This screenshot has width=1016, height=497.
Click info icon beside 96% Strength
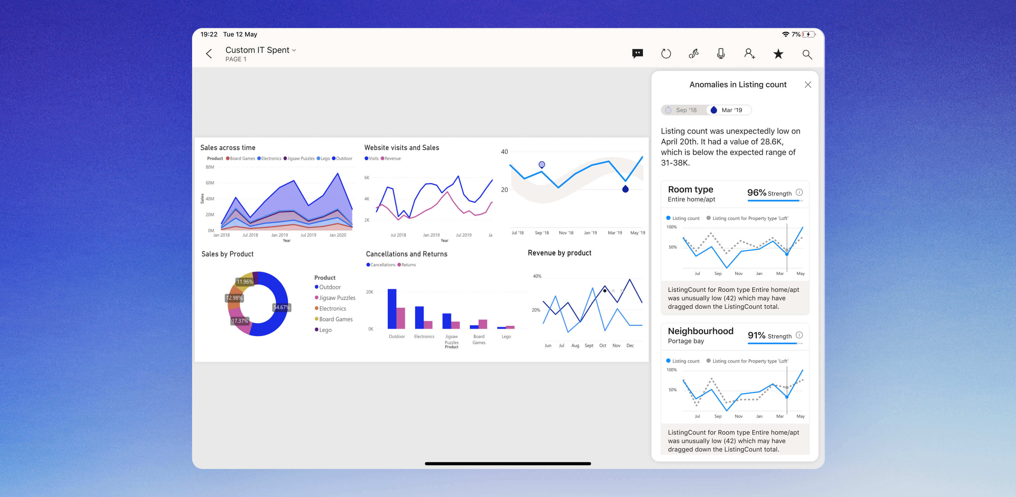799,192
